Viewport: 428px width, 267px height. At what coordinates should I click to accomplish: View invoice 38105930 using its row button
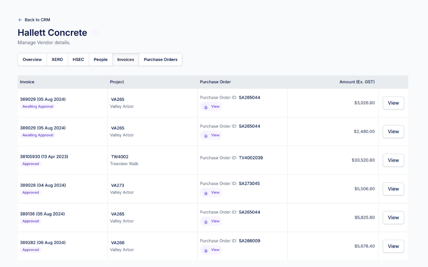[394, 160]
